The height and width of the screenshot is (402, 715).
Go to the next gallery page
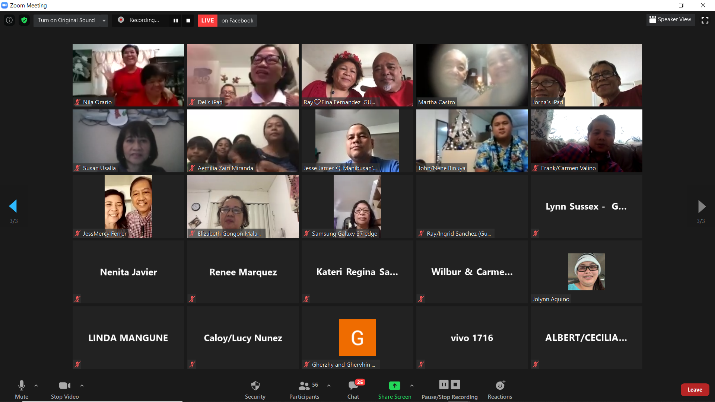pyautogui.click(x=701, y=206)
